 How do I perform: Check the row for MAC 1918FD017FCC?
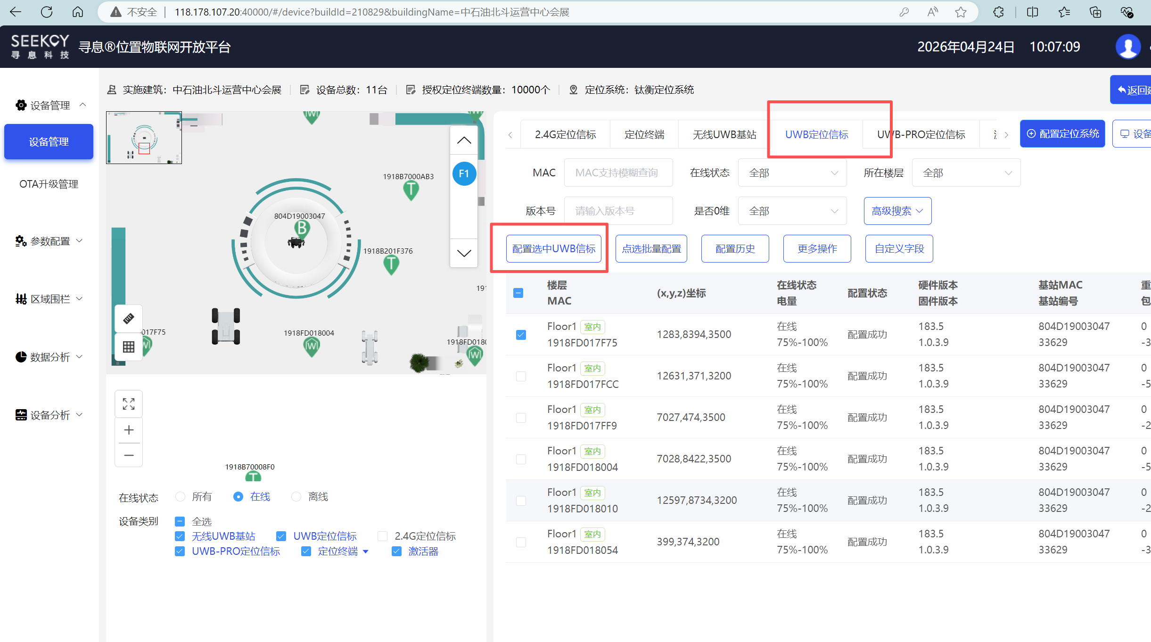(521, 376)
